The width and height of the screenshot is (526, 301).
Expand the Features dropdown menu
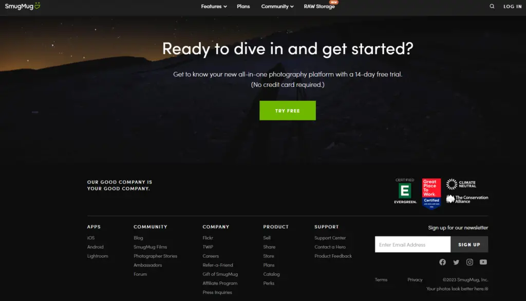(x=214, y=7)
